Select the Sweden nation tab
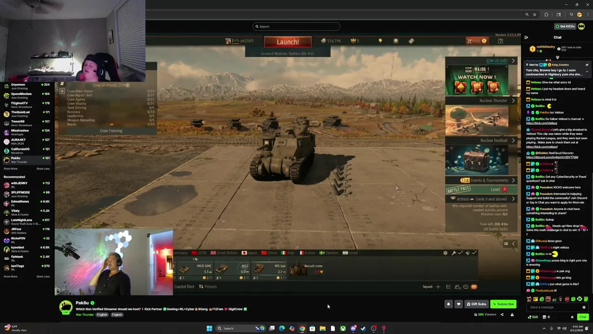The image size is (593, 334). tap(329, 253)
